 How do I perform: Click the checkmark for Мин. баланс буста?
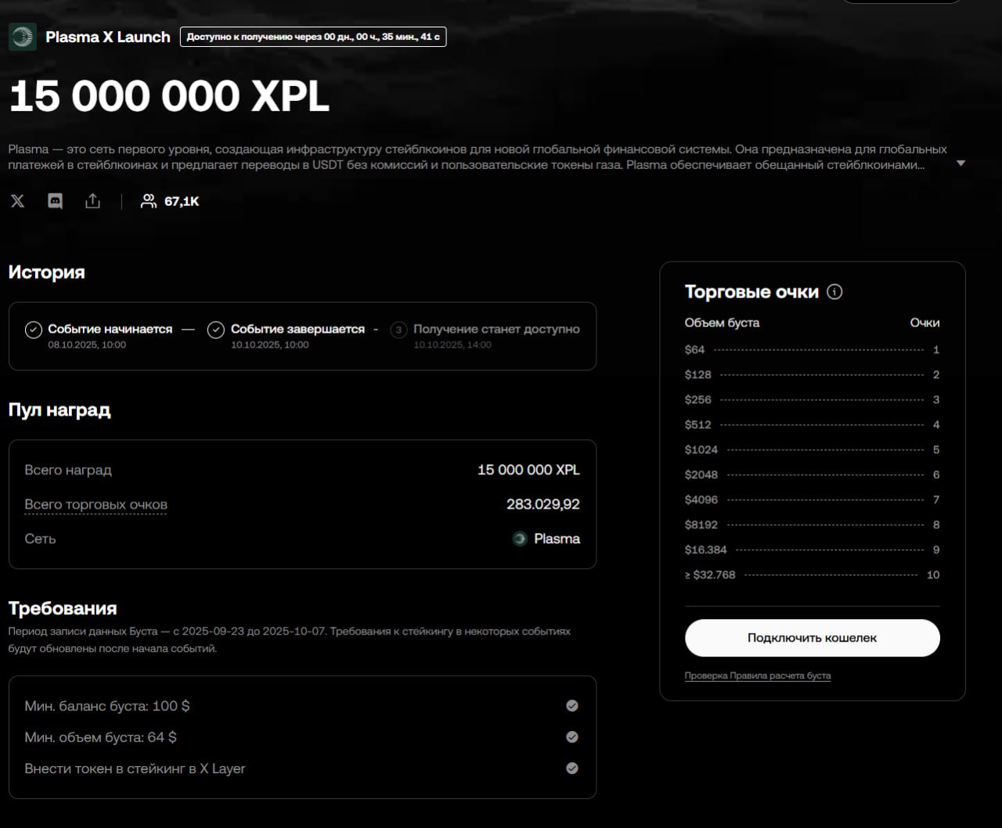(x=572, y=706)
